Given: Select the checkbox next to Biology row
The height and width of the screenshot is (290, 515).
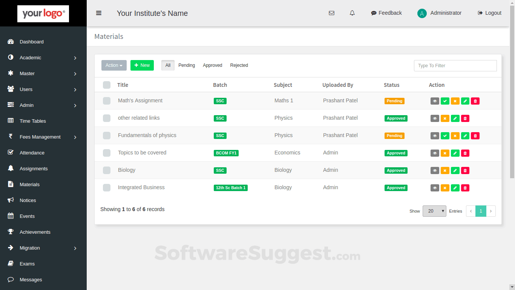Looking at the screenshot, I should (x=107, y=170).
